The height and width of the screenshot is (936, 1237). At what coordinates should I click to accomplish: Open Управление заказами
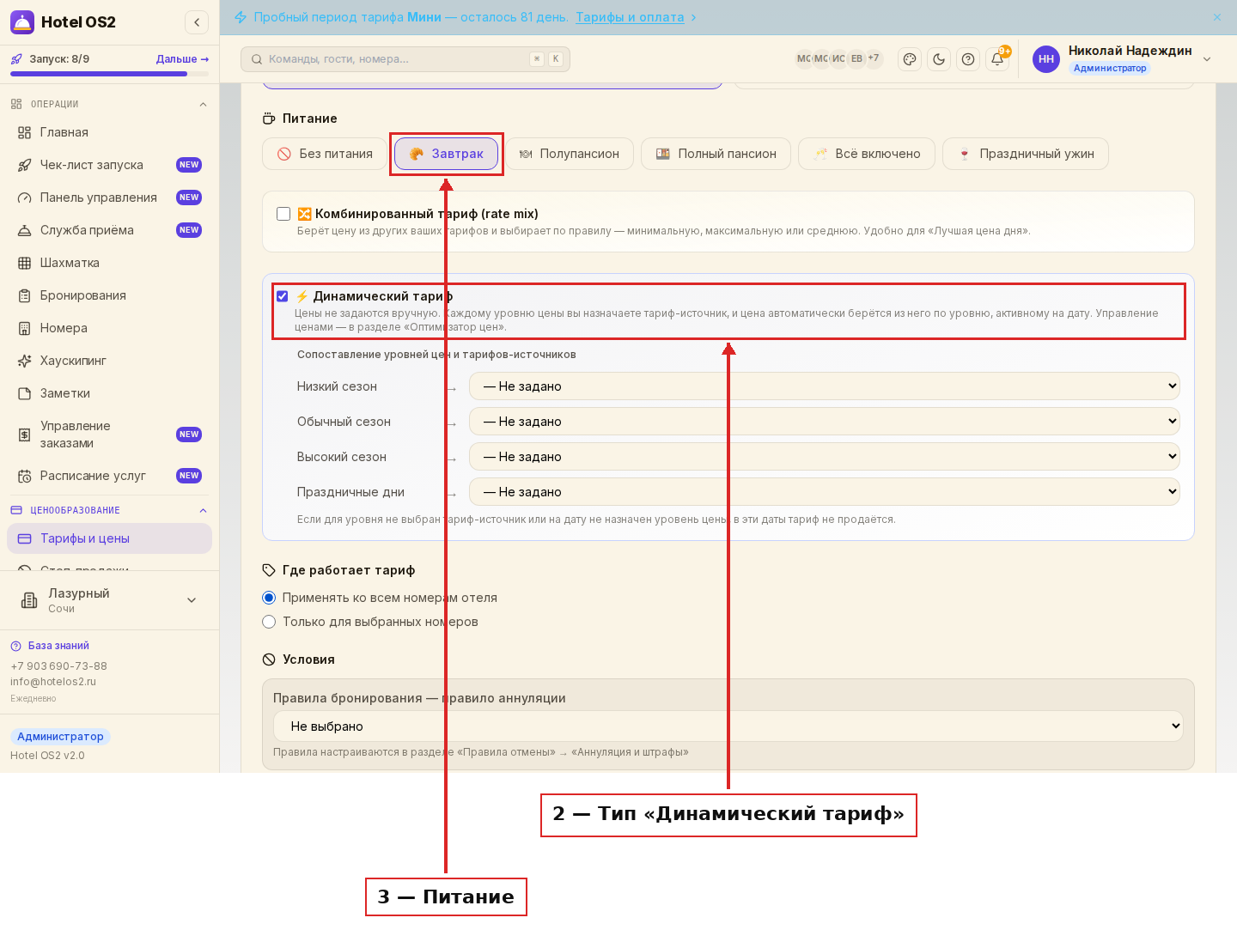tap(110, 435)
